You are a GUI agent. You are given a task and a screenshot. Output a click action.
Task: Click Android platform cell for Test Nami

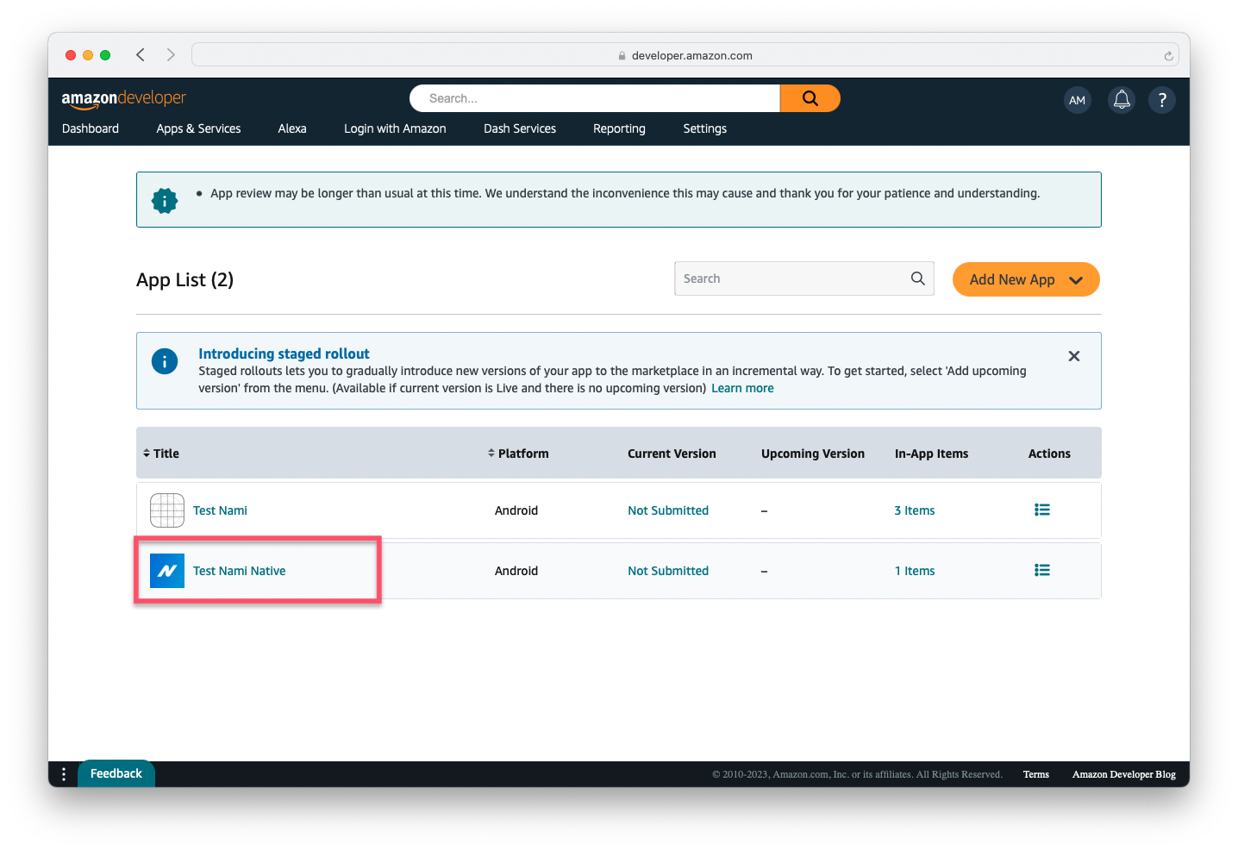coord(516,510)
